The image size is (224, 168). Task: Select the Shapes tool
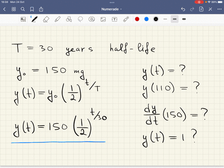69,19
